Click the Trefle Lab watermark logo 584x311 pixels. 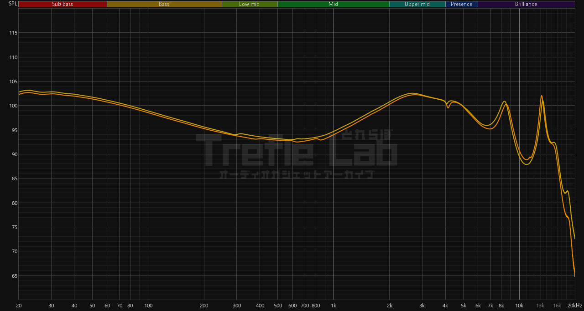[297, 150]
